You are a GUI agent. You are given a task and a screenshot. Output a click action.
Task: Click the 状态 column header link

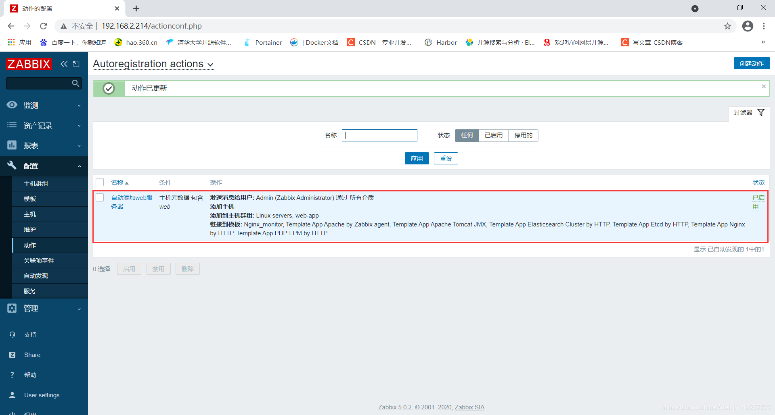pyautogui.click(x=758, y=182)
